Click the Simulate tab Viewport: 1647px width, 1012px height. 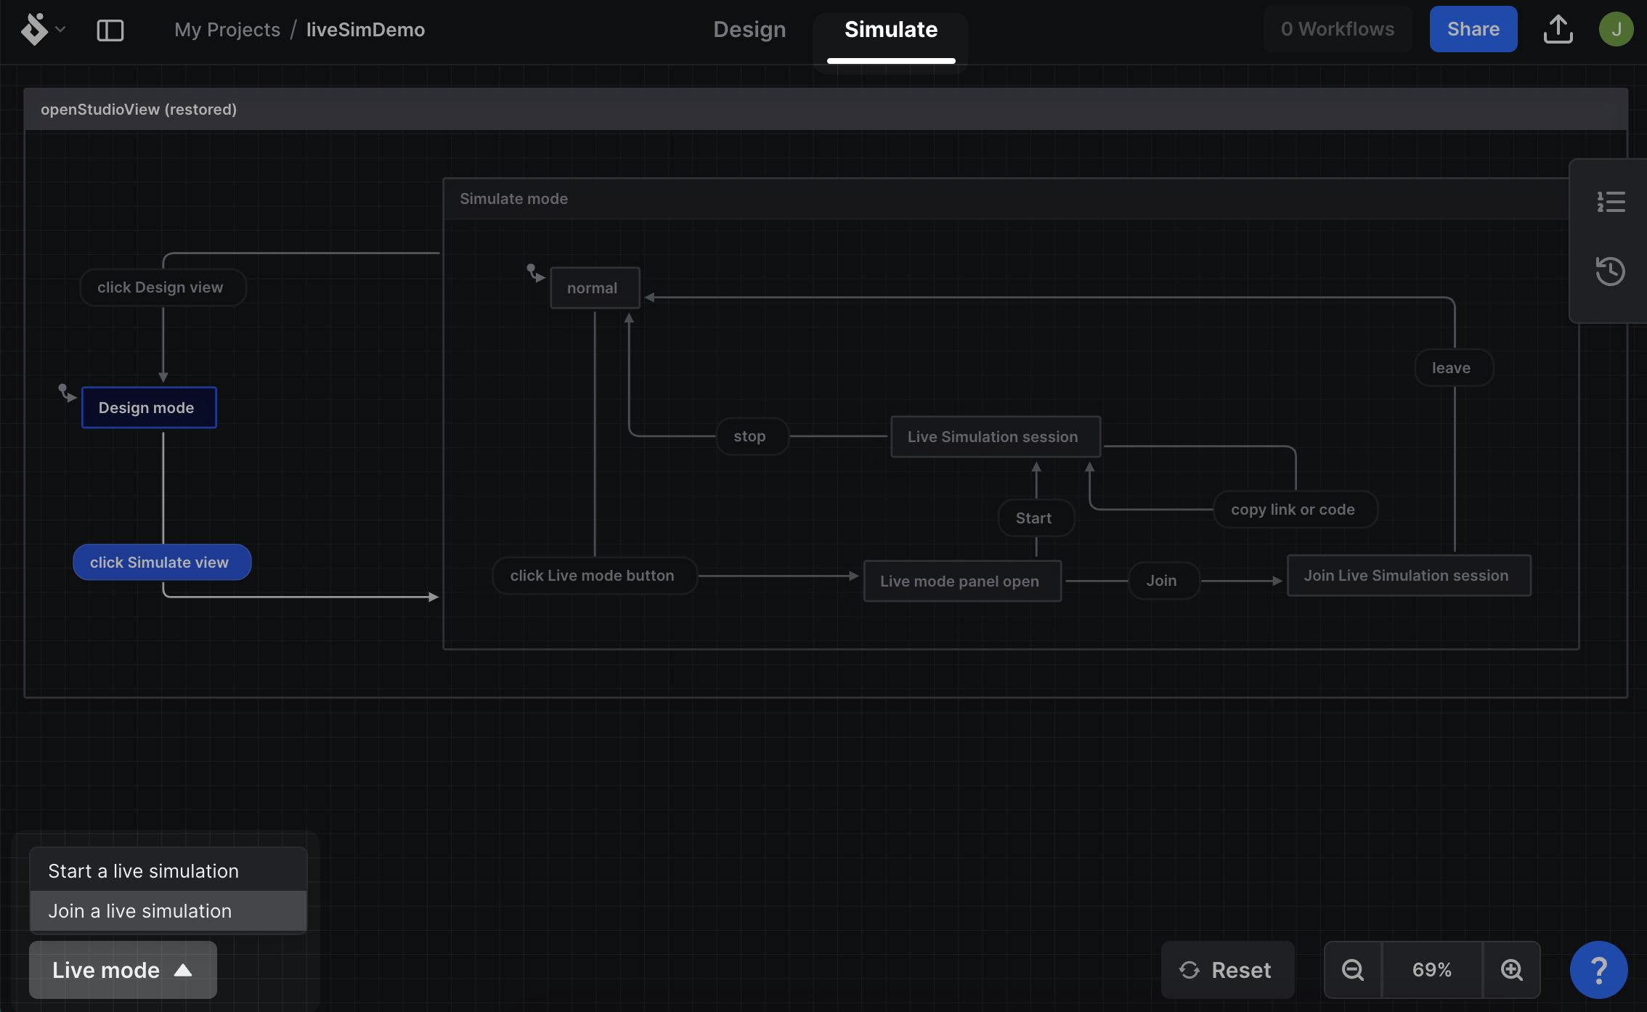(891, 29)
